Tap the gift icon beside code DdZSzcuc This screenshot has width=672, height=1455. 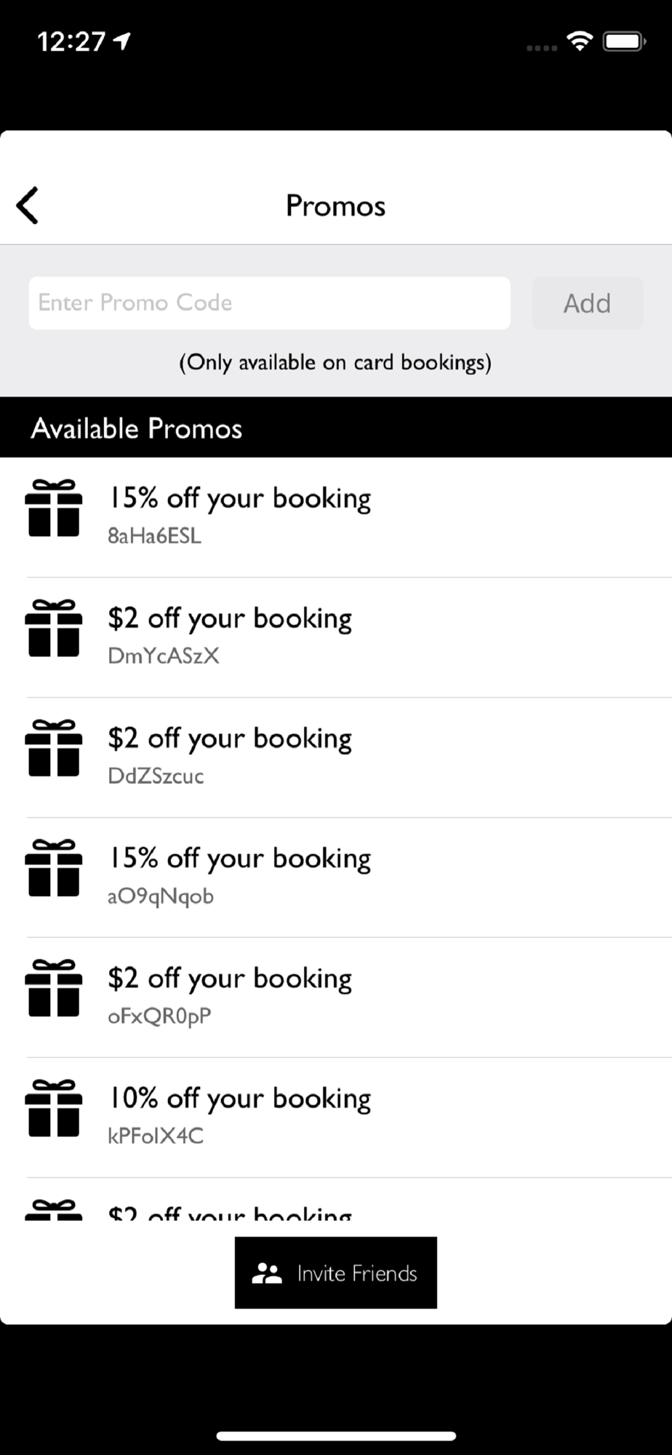54,748
